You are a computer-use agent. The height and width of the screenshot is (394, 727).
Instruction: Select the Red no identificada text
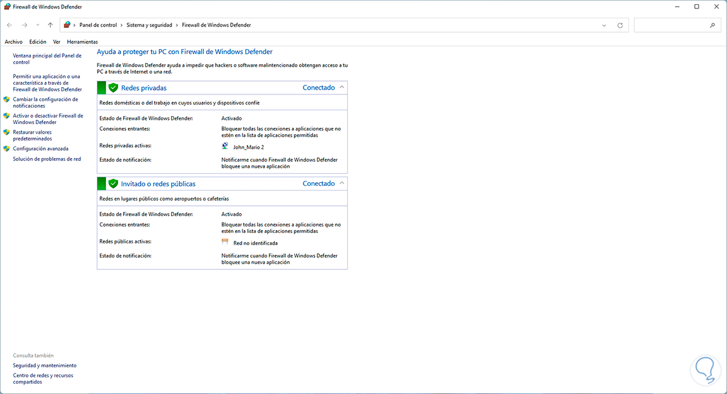[x=256, y=243]
